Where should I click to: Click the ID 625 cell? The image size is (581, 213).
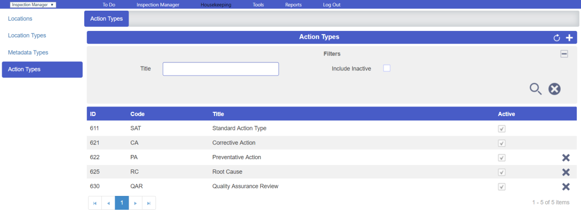tap(94, 172)
